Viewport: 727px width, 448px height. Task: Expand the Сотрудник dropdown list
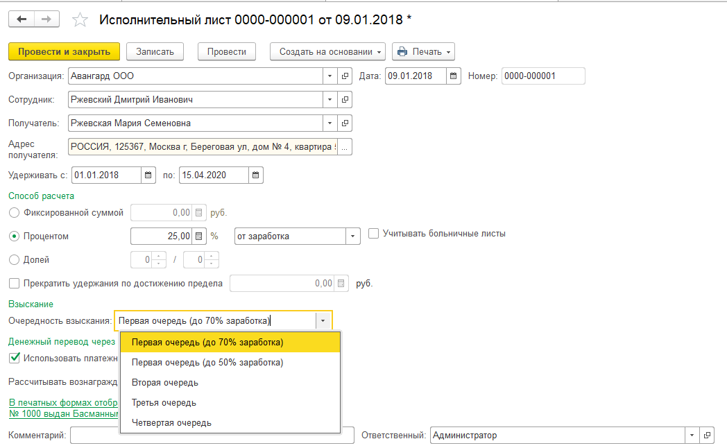coord(330,100)
